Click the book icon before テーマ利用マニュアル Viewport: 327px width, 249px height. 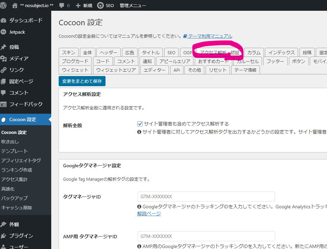(185, 36)
